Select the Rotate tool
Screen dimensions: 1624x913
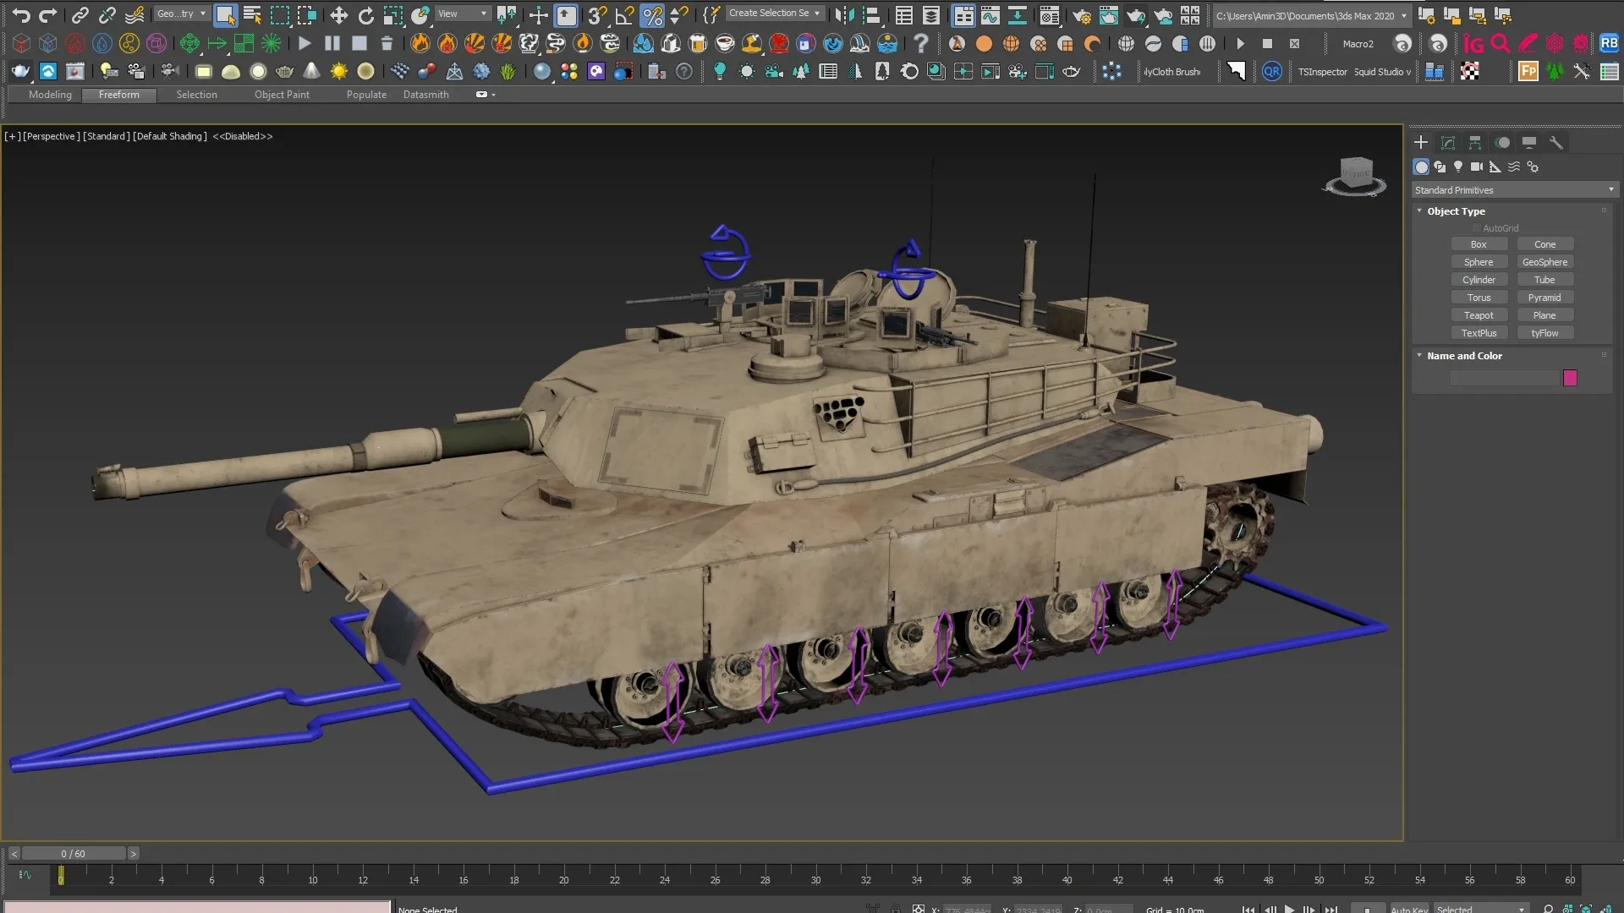click(365, 14)
